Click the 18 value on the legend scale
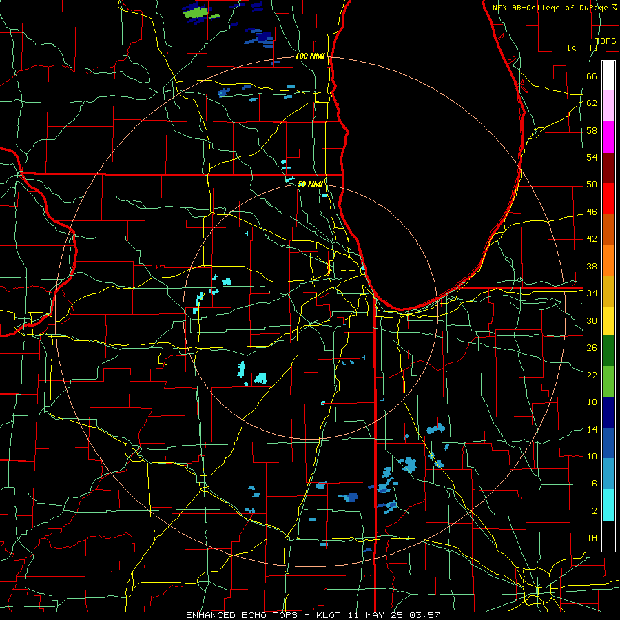 click(x=592, y=402)
